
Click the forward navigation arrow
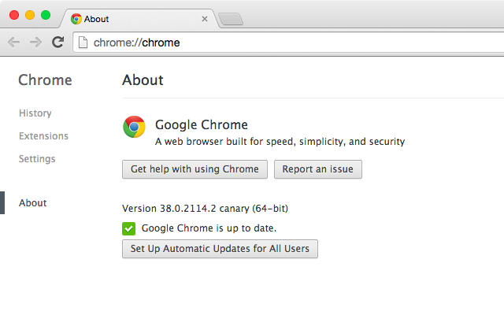coord(35,42)
